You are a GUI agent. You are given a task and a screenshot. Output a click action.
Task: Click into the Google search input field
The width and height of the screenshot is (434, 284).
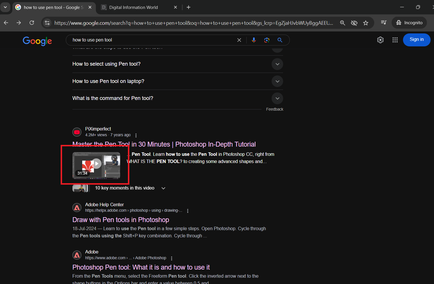pyautogui.click(x=152, y=40)
